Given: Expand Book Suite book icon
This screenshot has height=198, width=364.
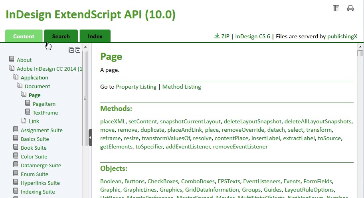Looking at the screenshot, I should [16, 147].
